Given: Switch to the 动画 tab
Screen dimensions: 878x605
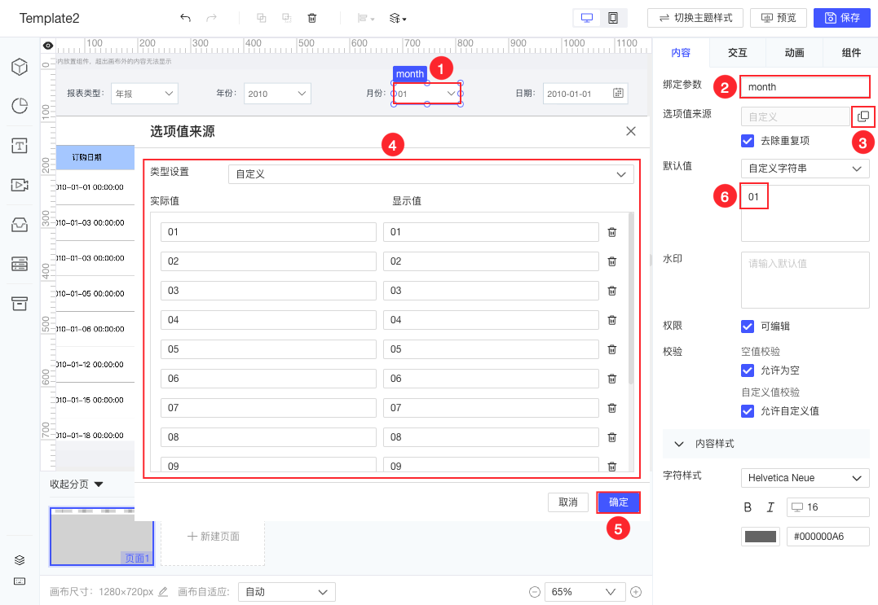Looking at the screenshot, I should (794, 53).
